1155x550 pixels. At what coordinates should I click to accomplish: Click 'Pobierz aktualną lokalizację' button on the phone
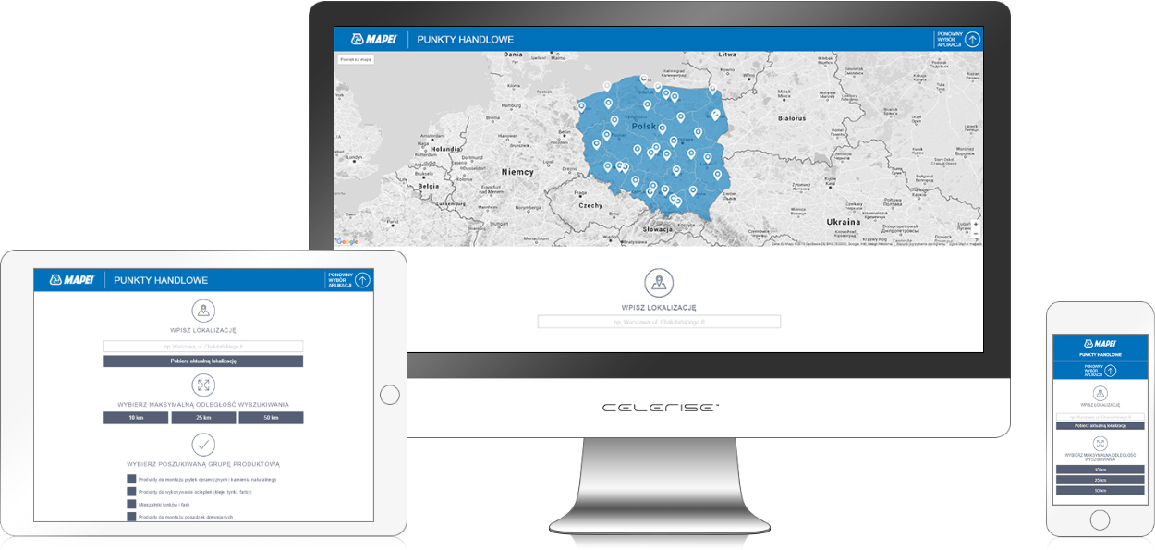click(1100, 425)
